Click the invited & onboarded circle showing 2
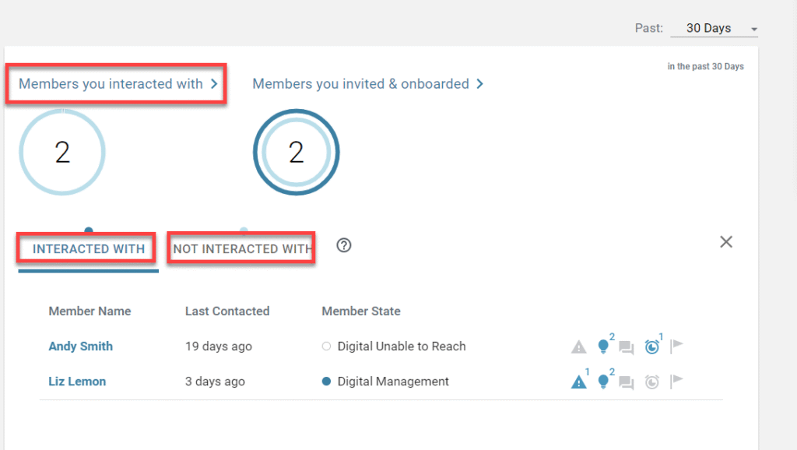The width and height of the screenshot is (797, 450). pyautogui.click(x=296, y=153)
